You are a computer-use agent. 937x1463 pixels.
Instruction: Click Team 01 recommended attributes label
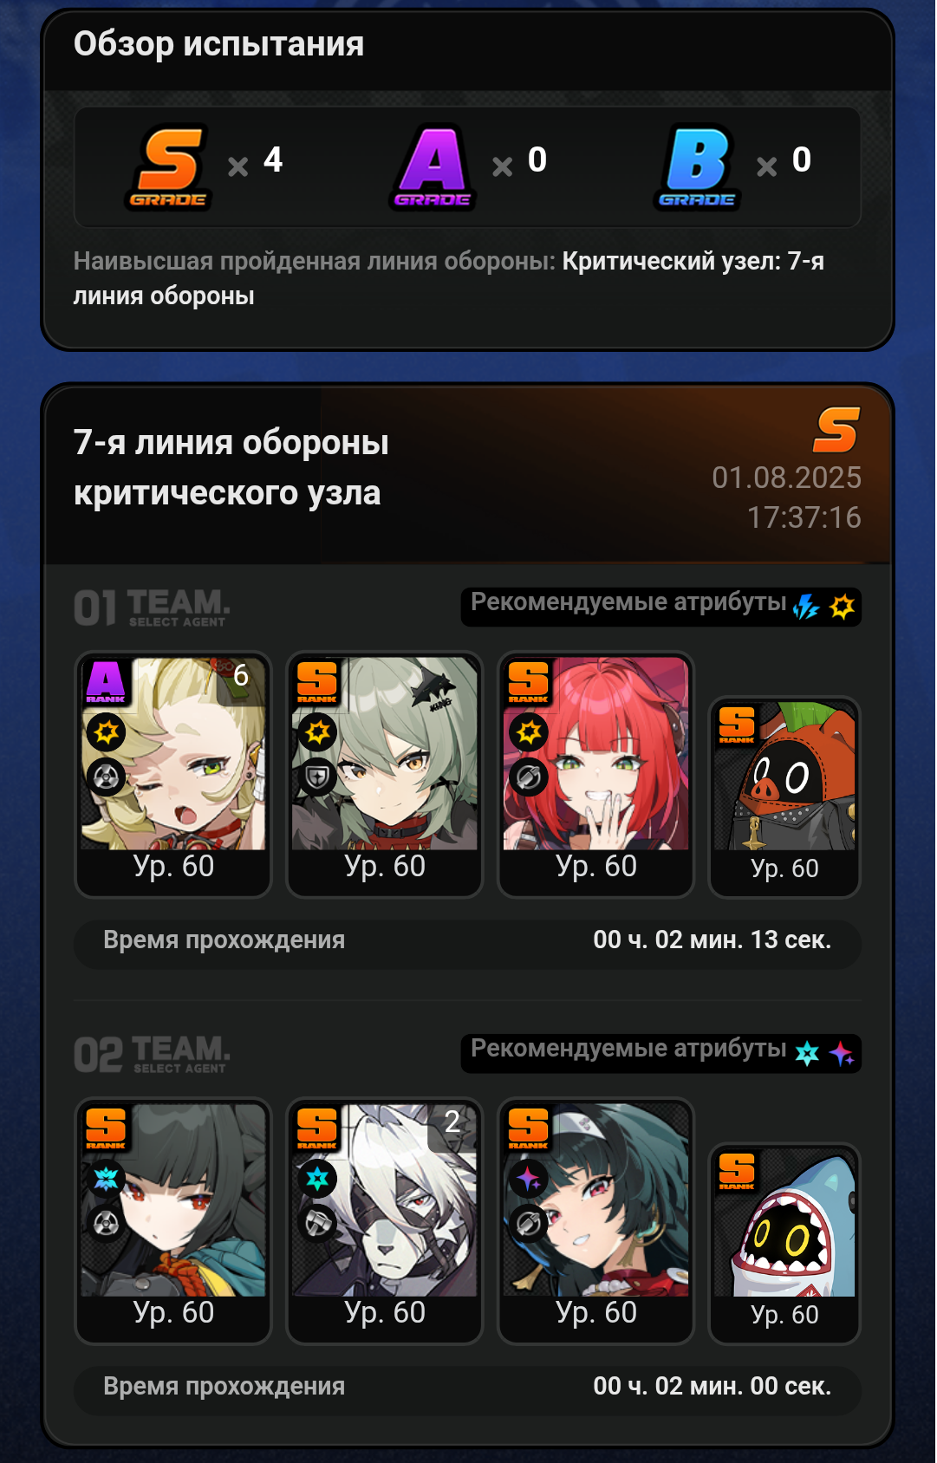628,602
